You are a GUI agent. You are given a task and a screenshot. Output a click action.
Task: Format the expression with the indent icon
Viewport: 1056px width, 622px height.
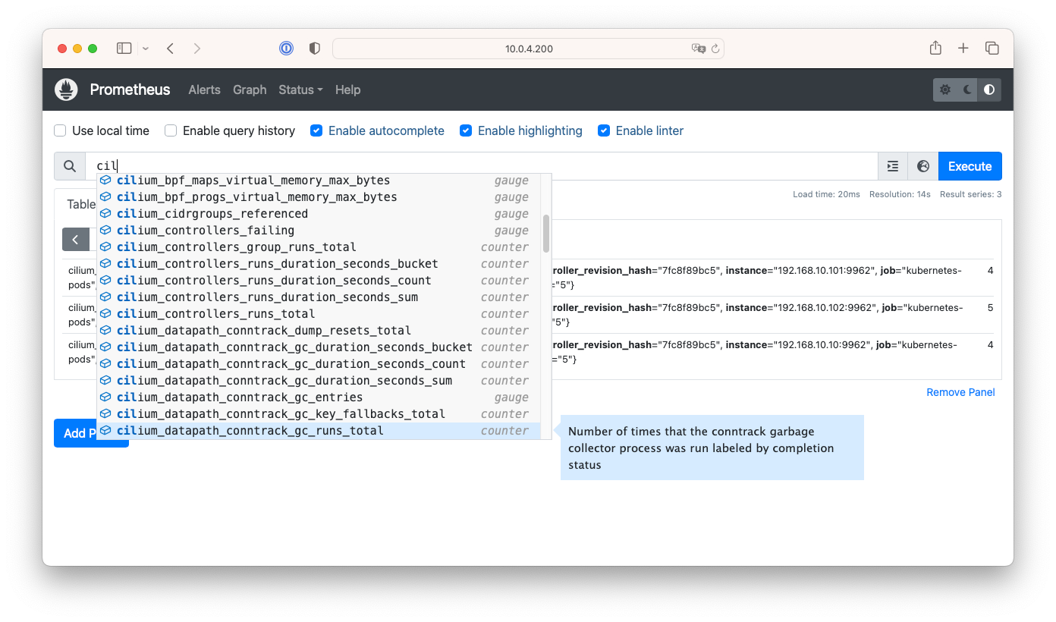[893, 166]
